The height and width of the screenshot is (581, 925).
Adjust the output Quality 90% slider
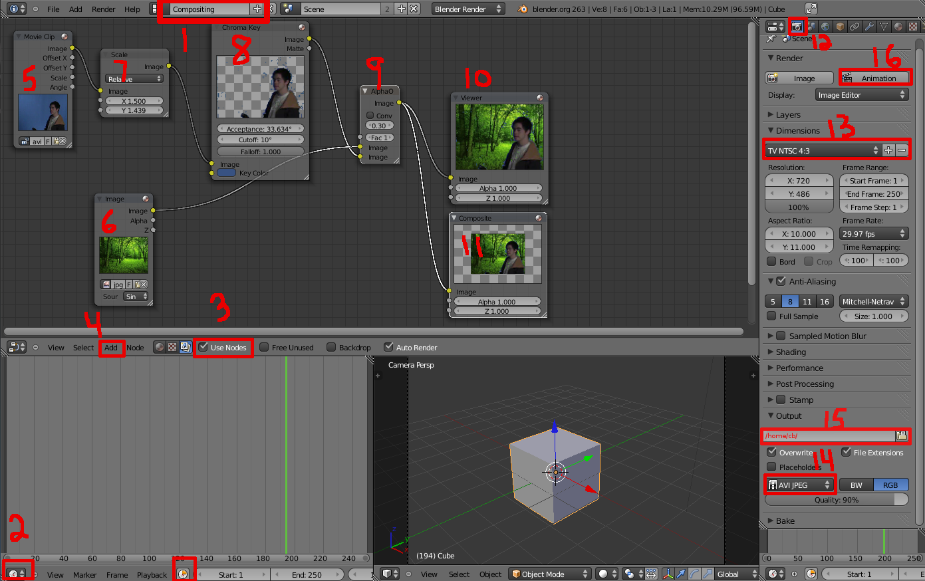(x=837, y=499)
